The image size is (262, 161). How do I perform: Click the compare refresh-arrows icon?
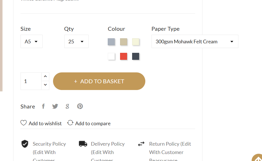tap(70, 123)
